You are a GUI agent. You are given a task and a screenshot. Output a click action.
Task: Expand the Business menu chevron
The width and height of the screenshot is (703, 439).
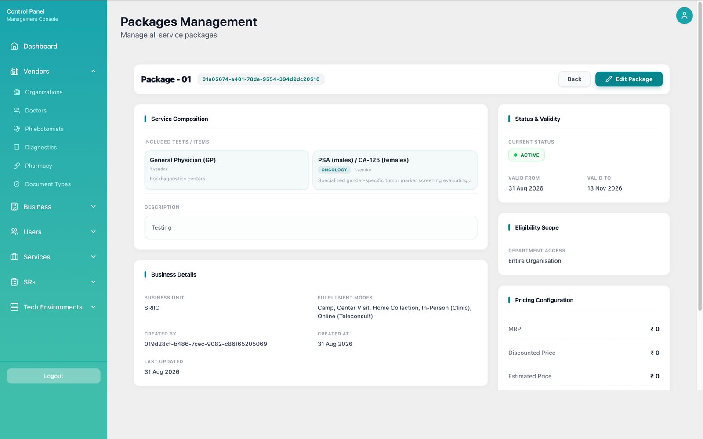coord(93,207)
